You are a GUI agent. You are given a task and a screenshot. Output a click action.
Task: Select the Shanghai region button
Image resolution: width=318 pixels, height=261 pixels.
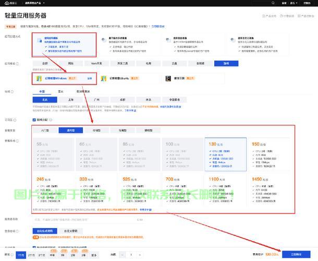pyautogui.click(x=70, y=100)
